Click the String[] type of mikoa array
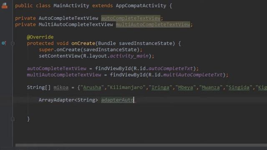Screen dimensions: 267x150 click(x=39, y=87)
